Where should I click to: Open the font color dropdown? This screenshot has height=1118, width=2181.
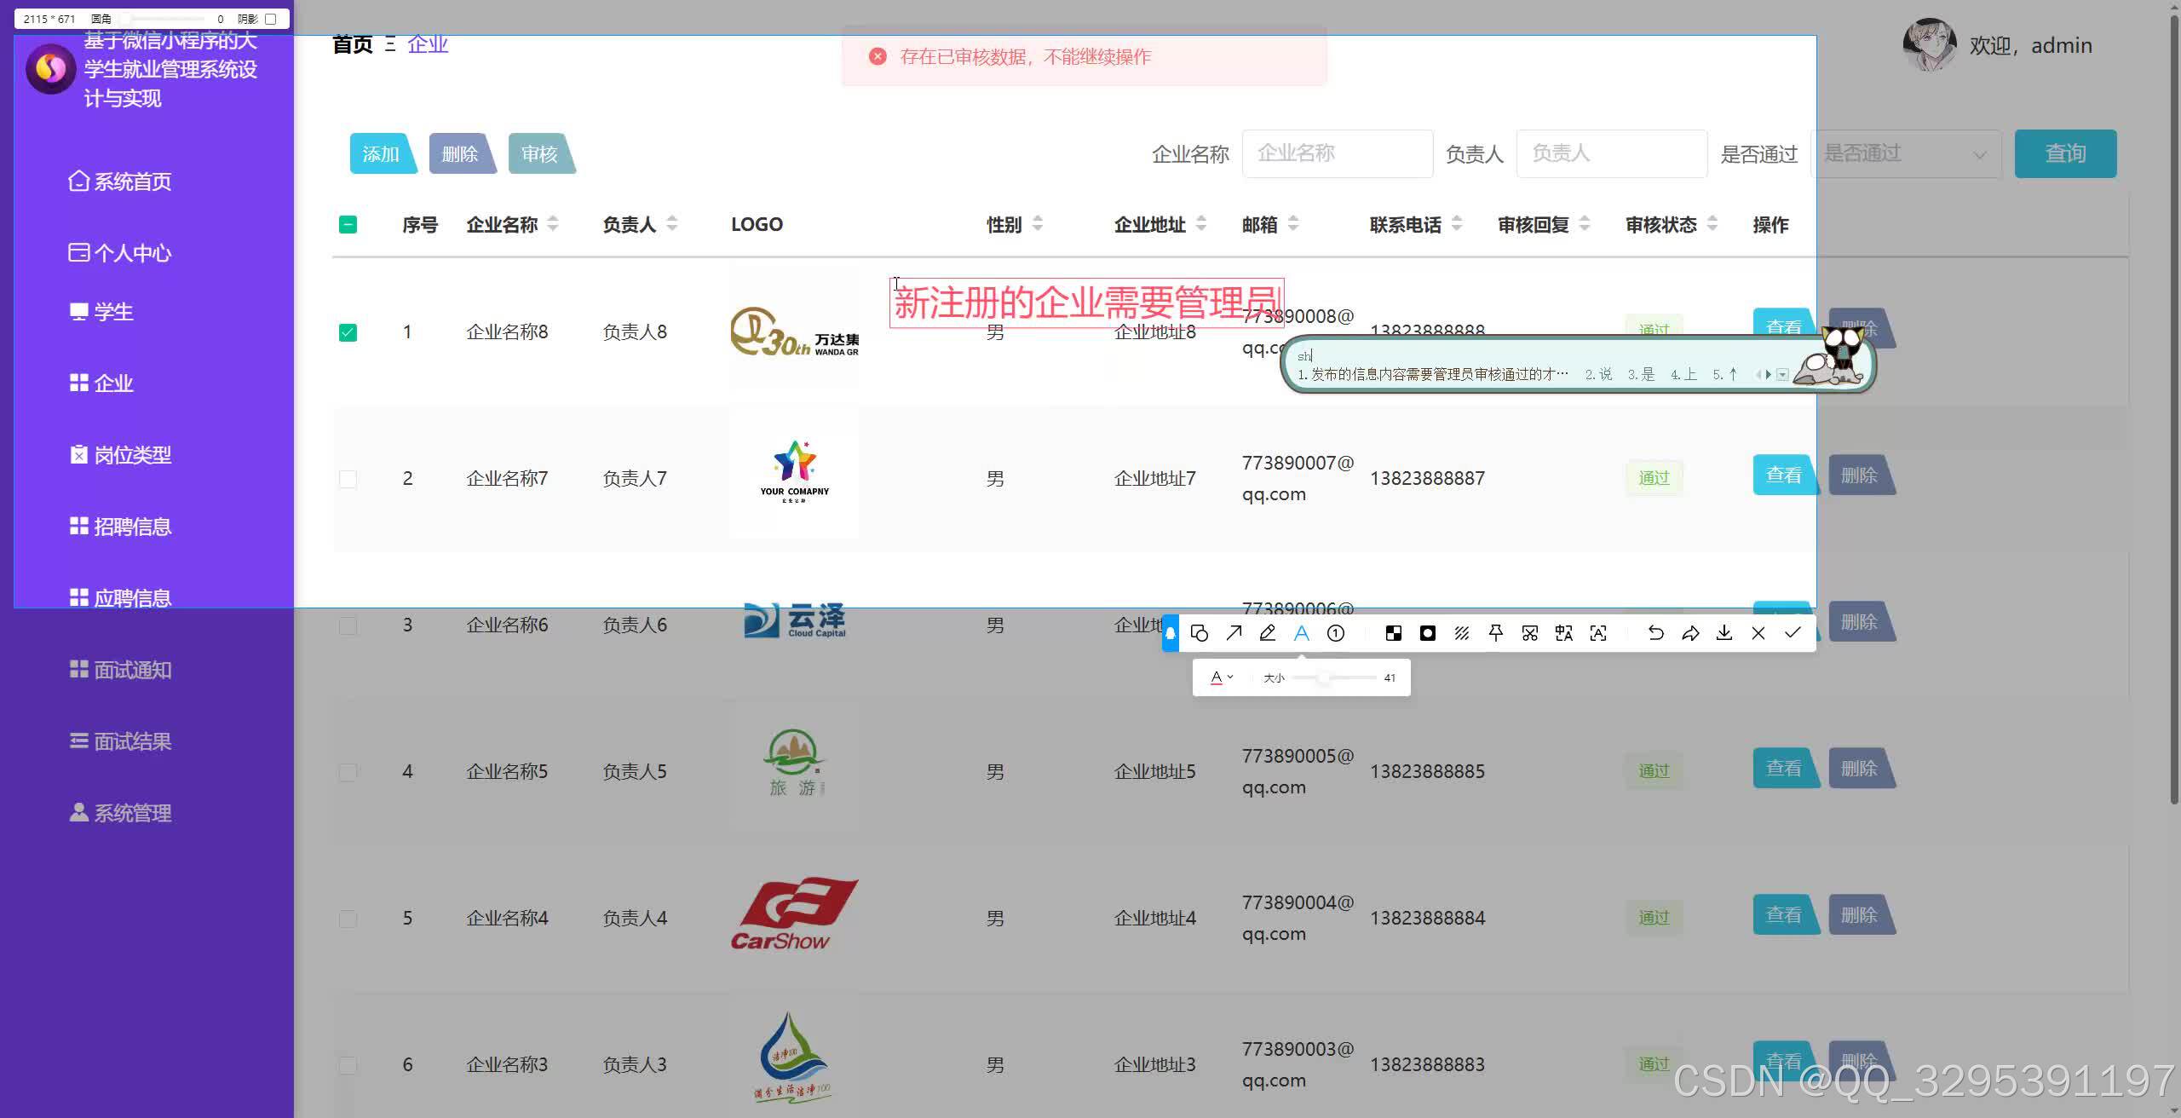click(1220, 677)
